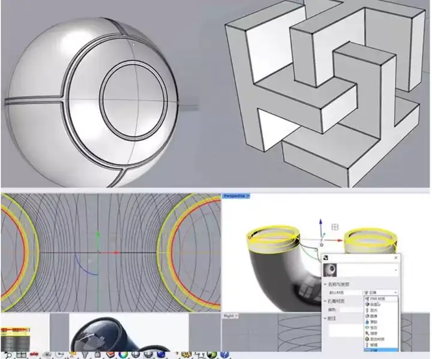432x359 pixels.
Task: Open the material type dropdown showing 石膏
Action: tap(381, 292)
